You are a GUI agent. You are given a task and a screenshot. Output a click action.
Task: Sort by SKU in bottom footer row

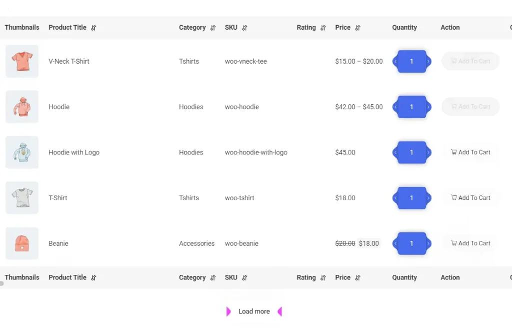[x=244, y=278]
